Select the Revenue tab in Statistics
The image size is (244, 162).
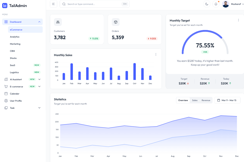206,100
